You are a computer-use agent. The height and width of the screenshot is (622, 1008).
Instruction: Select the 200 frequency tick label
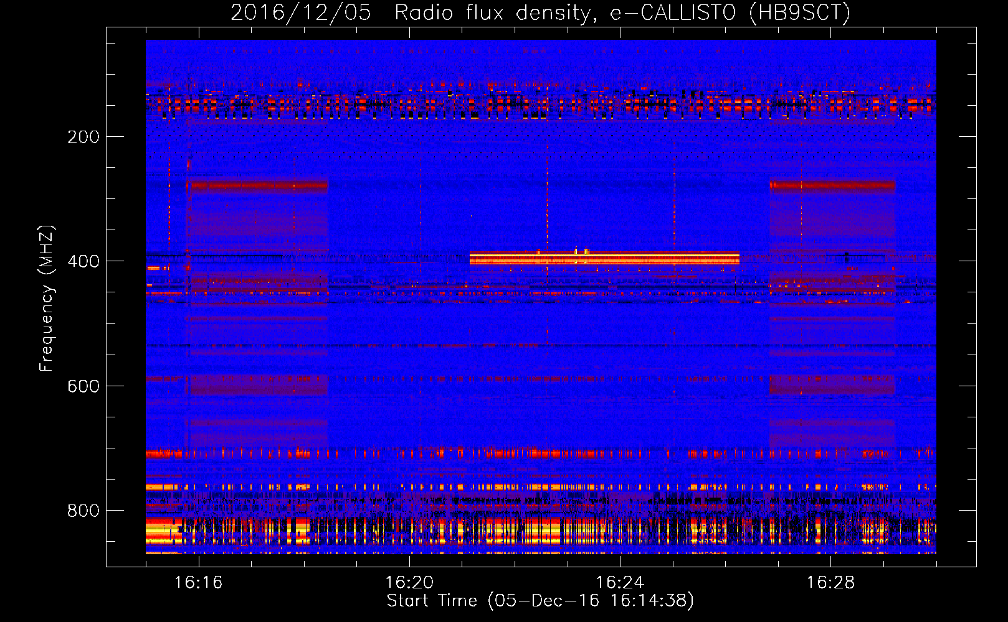coord(83,137)
